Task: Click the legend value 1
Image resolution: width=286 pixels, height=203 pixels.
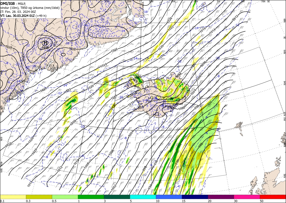Action: (x=79, y=201)
